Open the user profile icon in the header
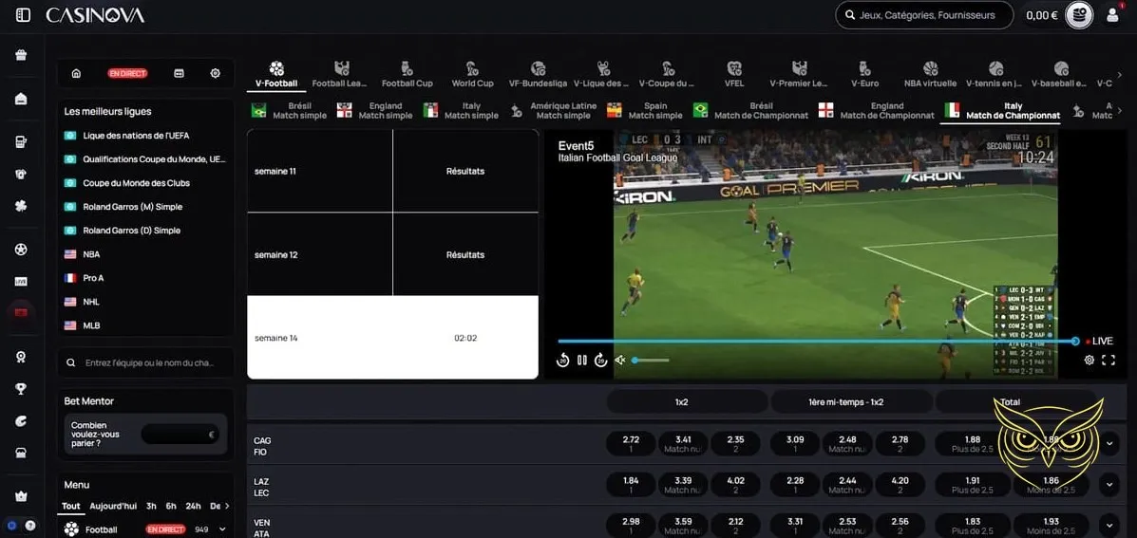Viewport: 1137px width, 538px height. pyautogui.click(x=1112, y=15)
